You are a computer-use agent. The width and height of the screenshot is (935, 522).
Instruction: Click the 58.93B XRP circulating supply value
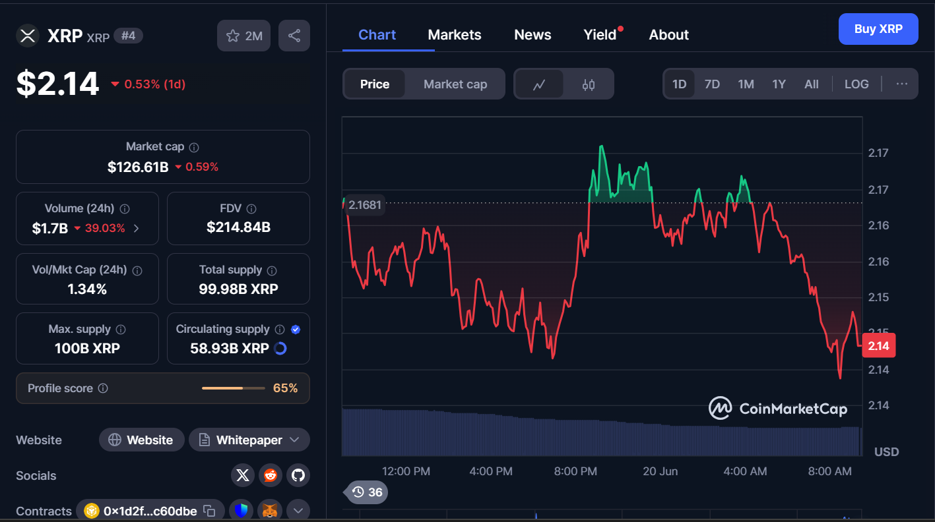click(230, 348)
